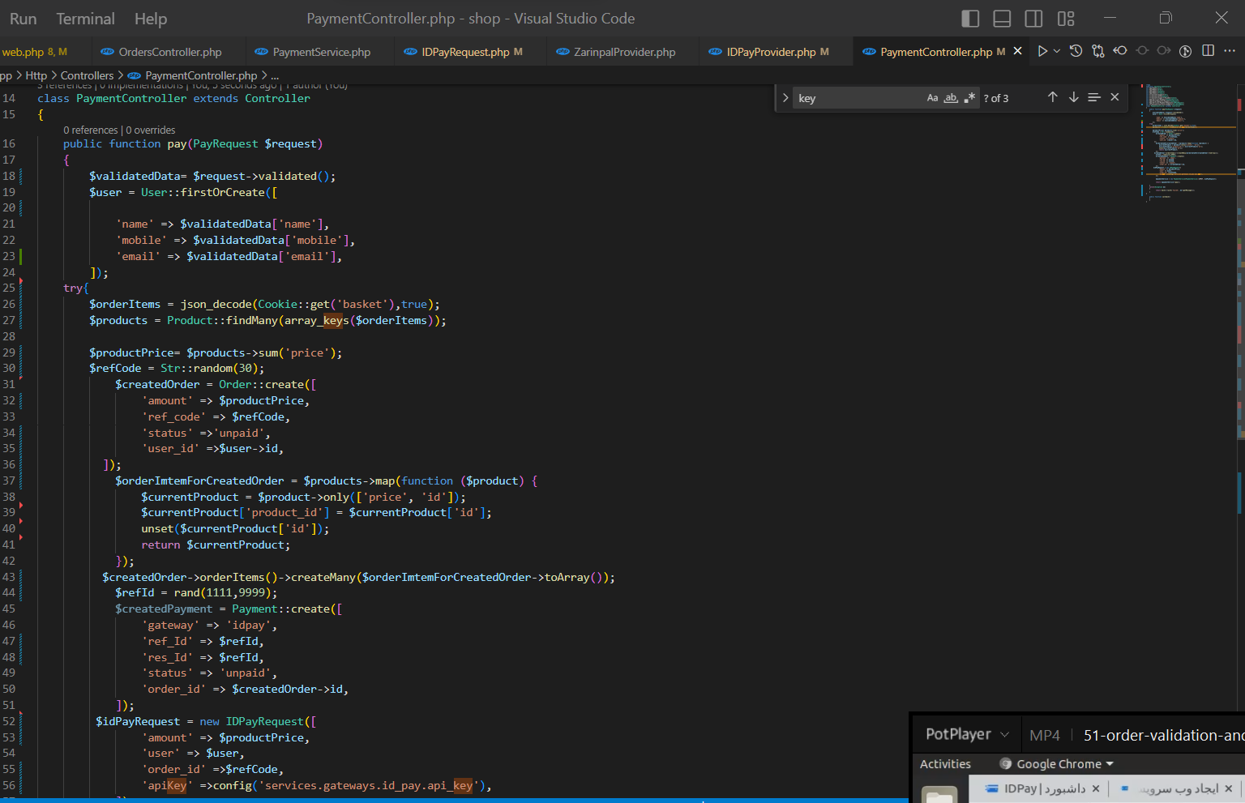Open the file history clock icon
Screen dimensions: 1245x803
(x=1076, y=51)
